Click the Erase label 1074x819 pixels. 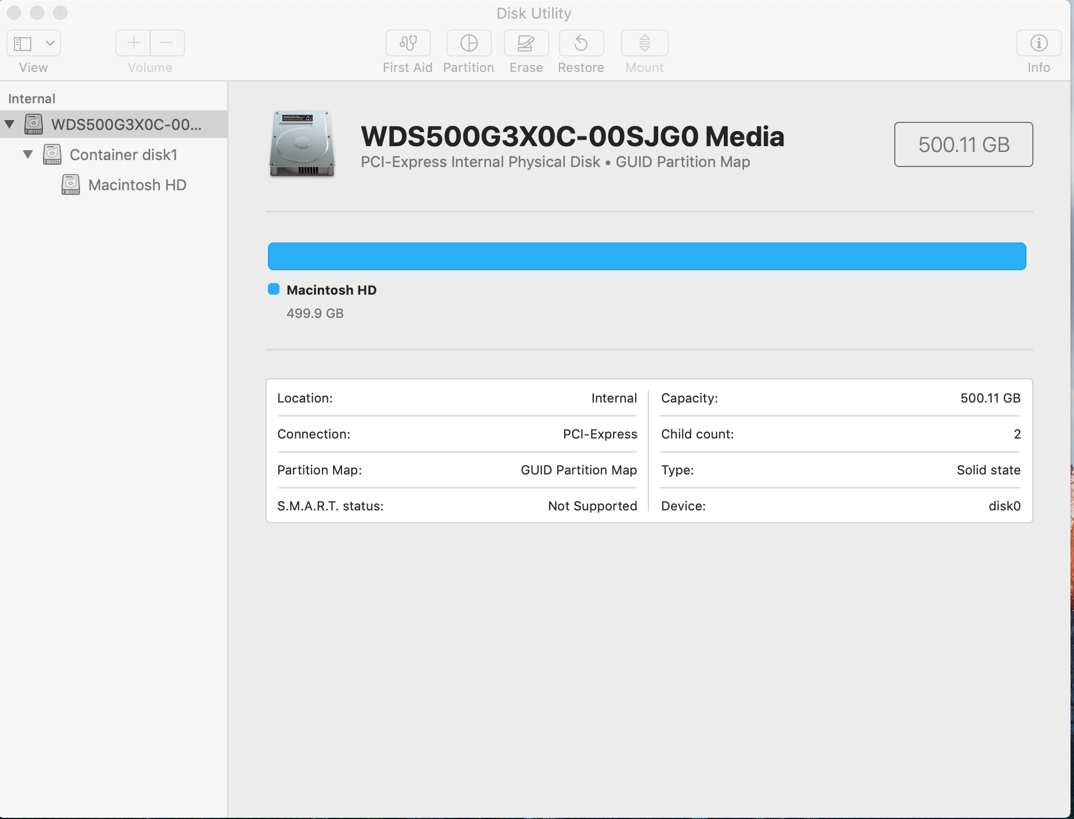(x=526, y=68)
